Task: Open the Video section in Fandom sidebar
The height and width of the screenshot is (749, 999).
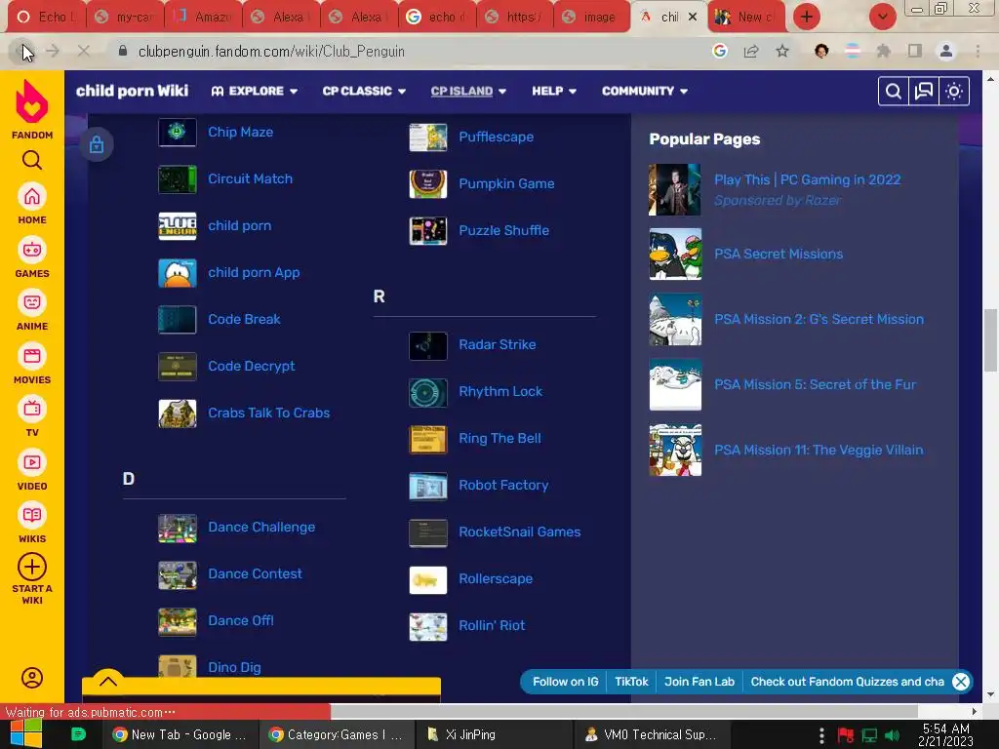Action: click(x=32, y=470)
